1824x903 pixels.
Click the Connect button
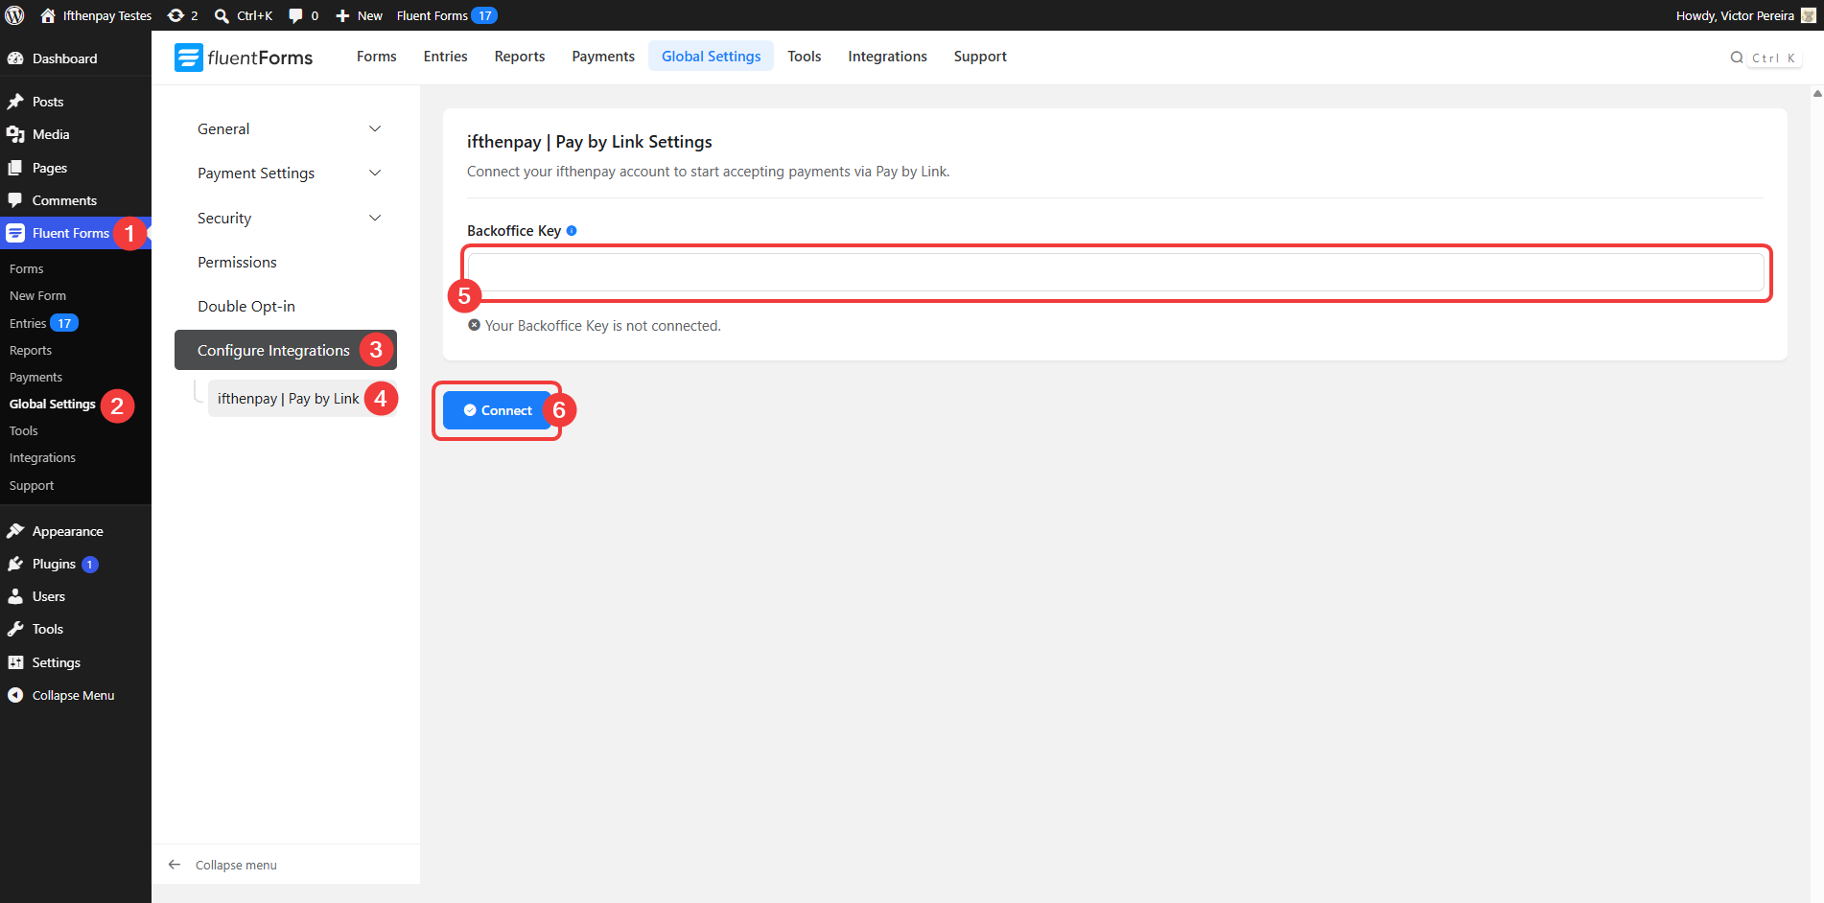point(498,410)
